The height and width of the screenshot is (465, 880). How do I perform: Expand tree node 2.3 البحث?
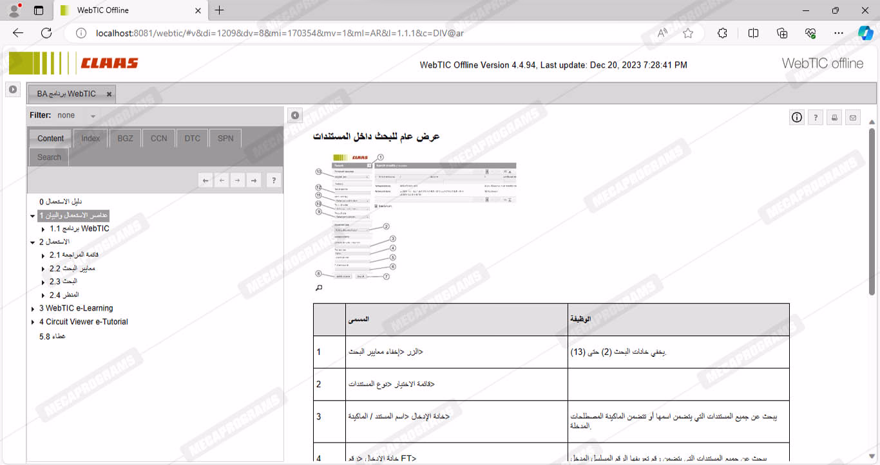pos(43,282)
